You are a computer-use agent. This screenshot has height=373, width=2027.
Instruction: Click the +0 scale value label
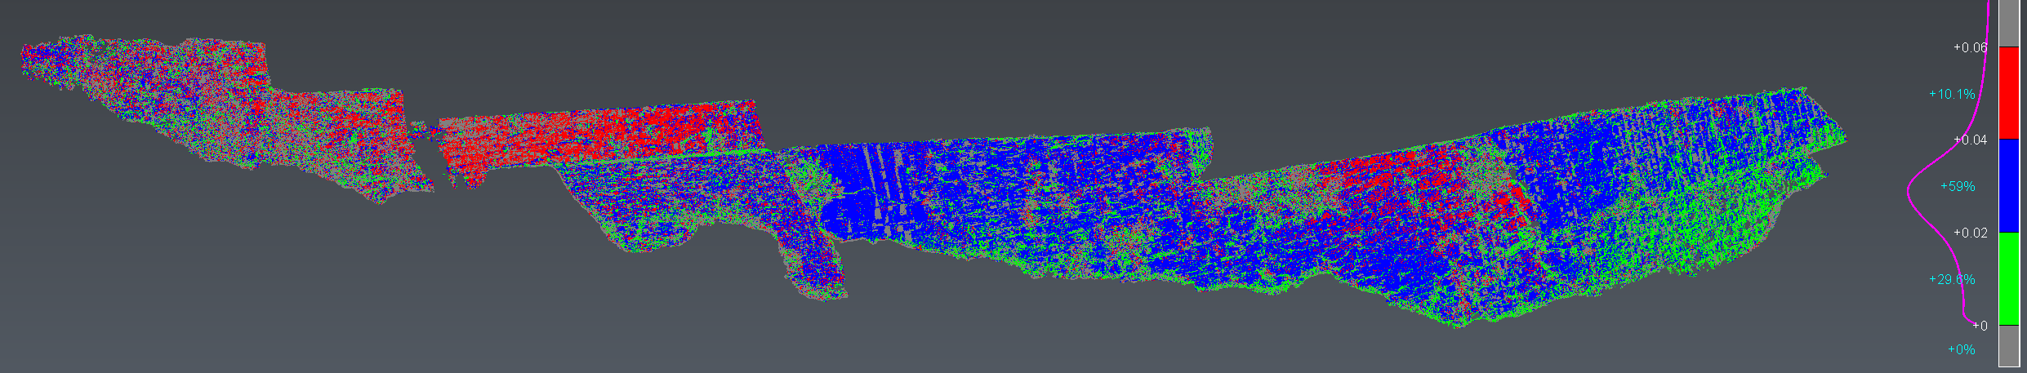1980,326
